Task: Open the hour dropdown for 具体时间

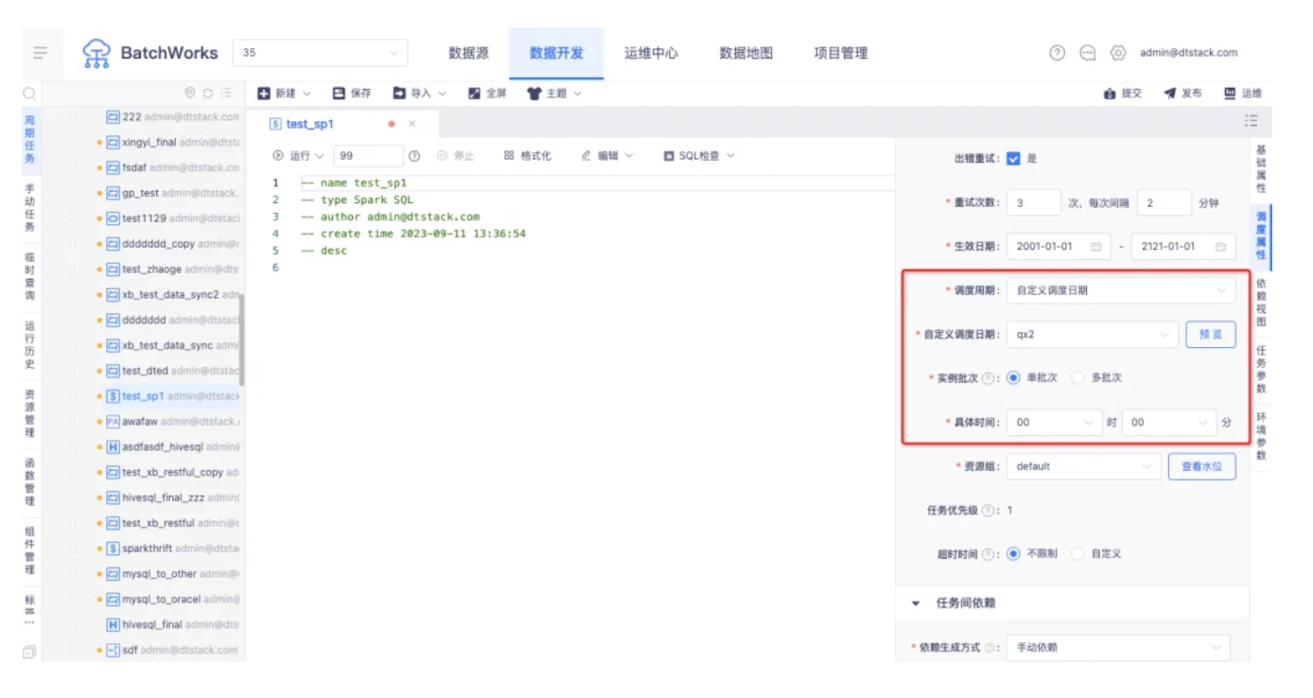Action: (x=1055, y=423)
